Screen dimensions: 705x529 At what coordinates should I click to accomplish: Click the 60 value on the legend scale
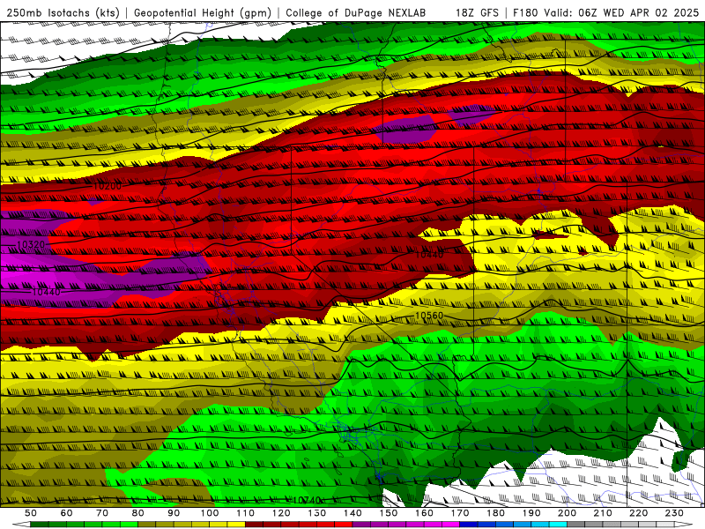tap(66, 513)
